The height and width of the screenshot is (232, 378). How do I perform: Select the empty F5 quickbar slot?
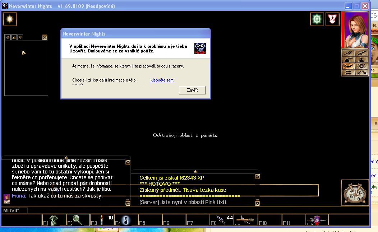pyautogui.click(x=150, y=220)
